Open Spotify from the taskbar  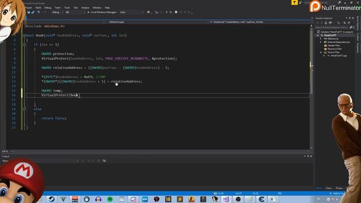110,199
